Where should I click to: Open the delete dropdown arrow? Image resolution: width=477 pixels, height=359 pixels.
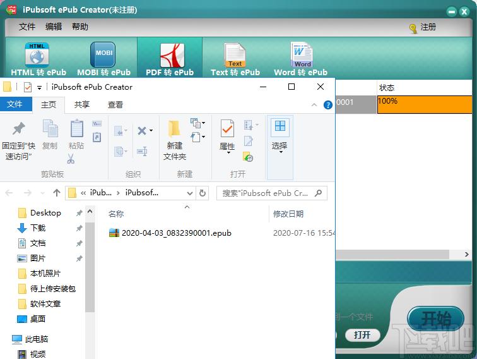click(x=151, y=131)
